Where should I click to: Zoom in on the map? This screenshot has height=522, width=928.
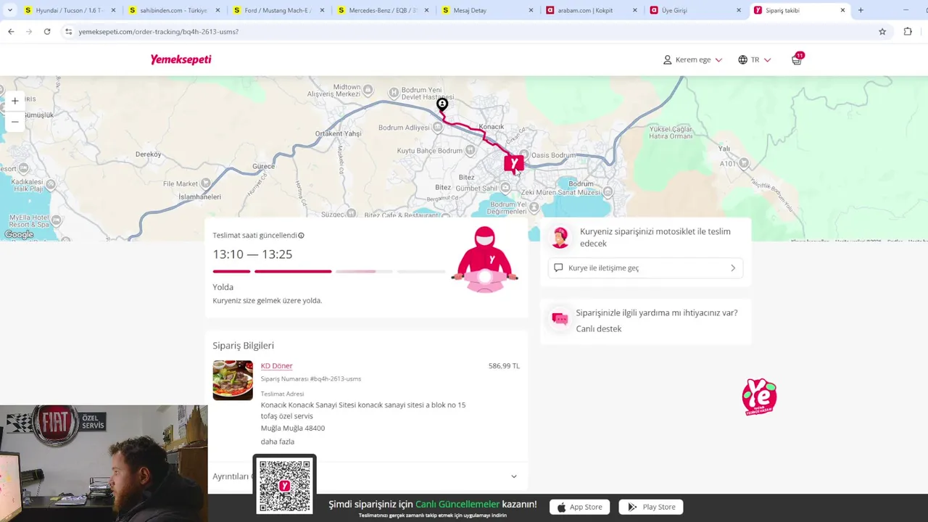[14, 101]
